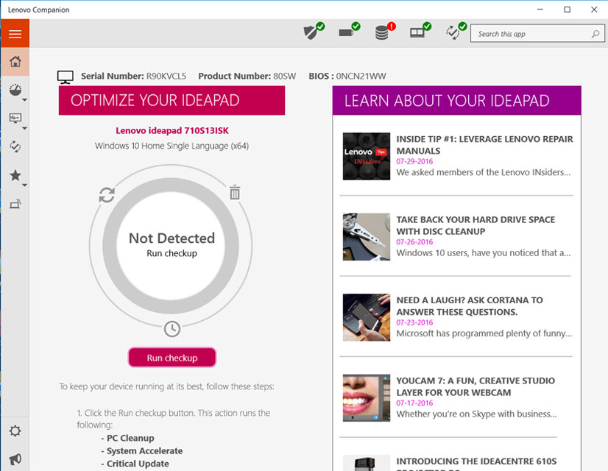608x471 pixels.
Task: Expand the star icon dropdown arrow
Action: pyautogui.click(x=24, y=185)
